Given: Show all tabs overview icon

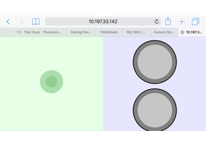Looking at the screenshot, I should 196,22.
